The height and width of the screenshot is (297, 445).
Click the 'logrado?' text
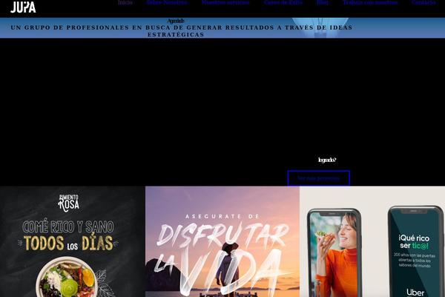click(x=327, y=160)
